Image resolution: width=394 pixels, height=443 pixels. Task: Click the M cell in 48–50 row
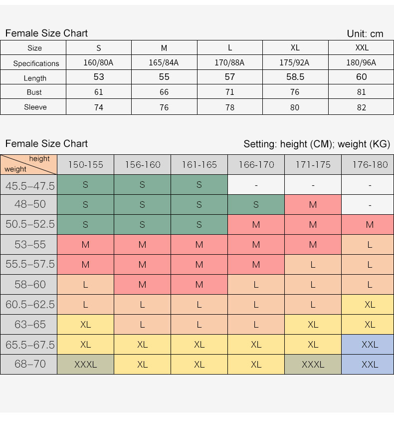(313, 205)
